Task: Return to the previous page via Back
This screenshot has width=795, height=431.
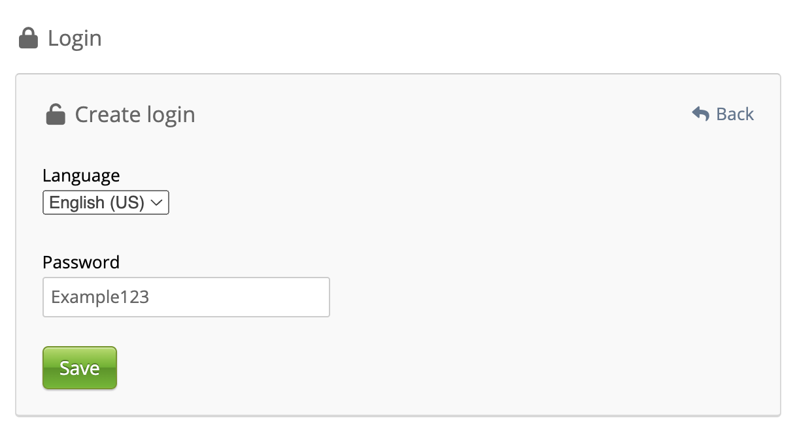Action: coord(723,114)
